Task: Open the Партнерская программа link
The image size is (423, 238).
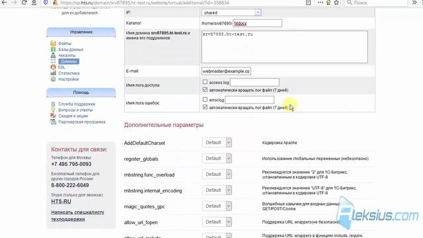Action: click(x=82, y=122)
